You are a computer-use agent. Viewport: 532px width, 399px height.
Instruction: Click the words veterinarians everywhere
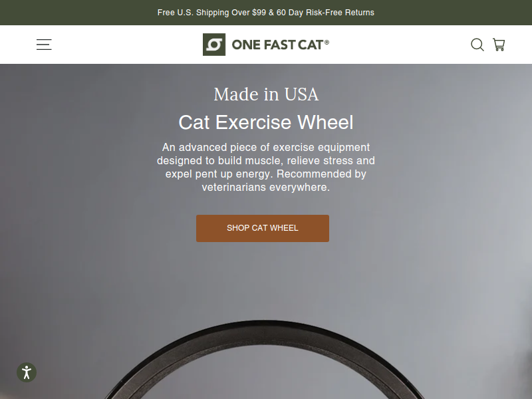[266, 187]
